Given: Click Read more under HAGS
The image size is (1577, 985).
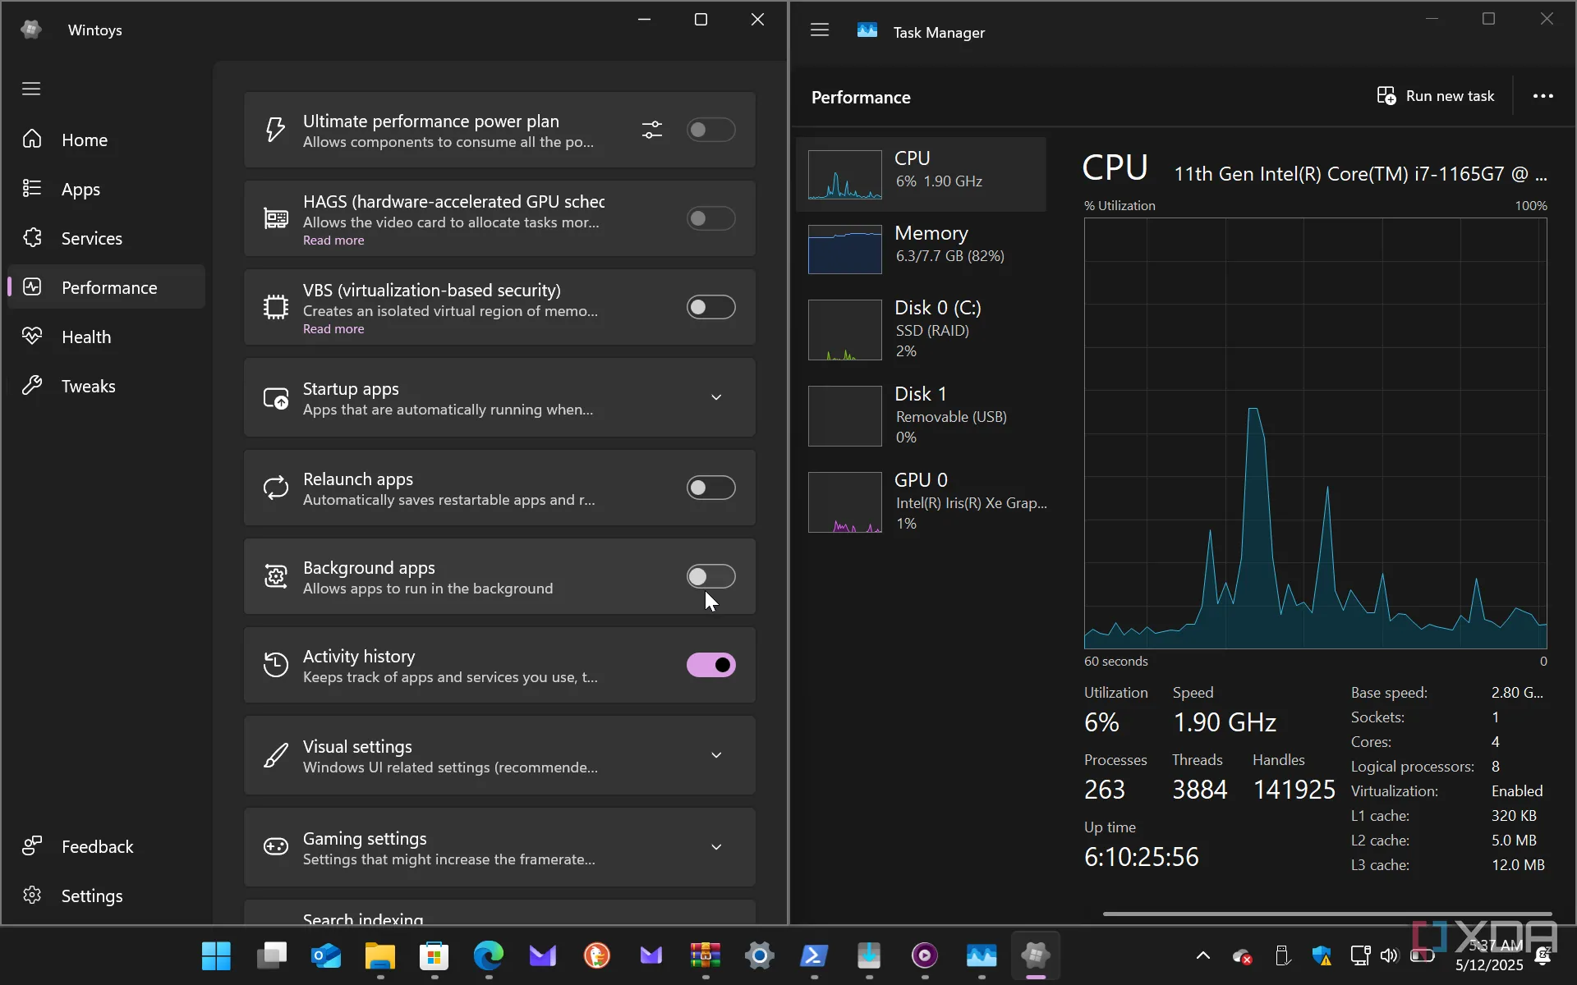Looking at the screenshot, I should tap(333, 241).
